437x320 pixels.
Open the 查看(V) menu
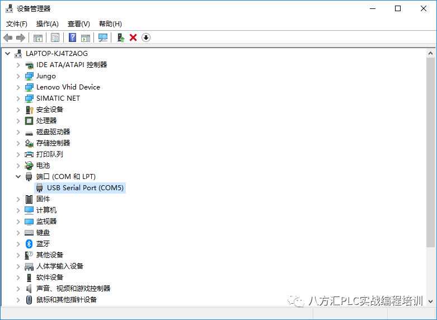[78, 23]
